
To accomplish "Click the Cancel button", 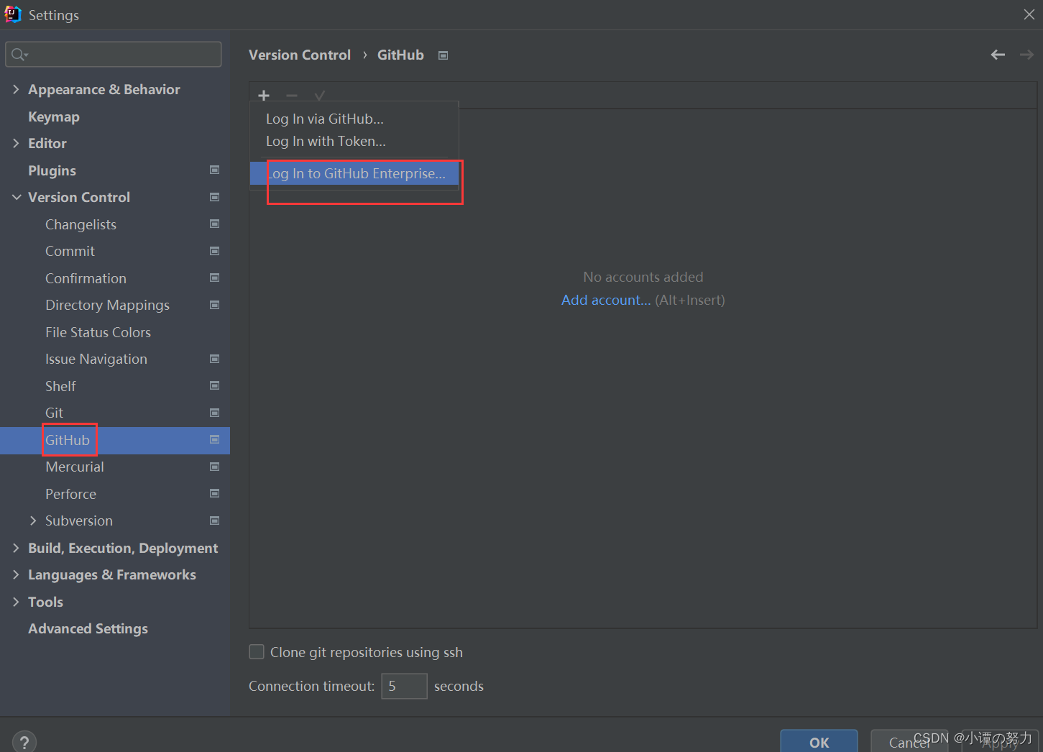I will click(909, 742).
